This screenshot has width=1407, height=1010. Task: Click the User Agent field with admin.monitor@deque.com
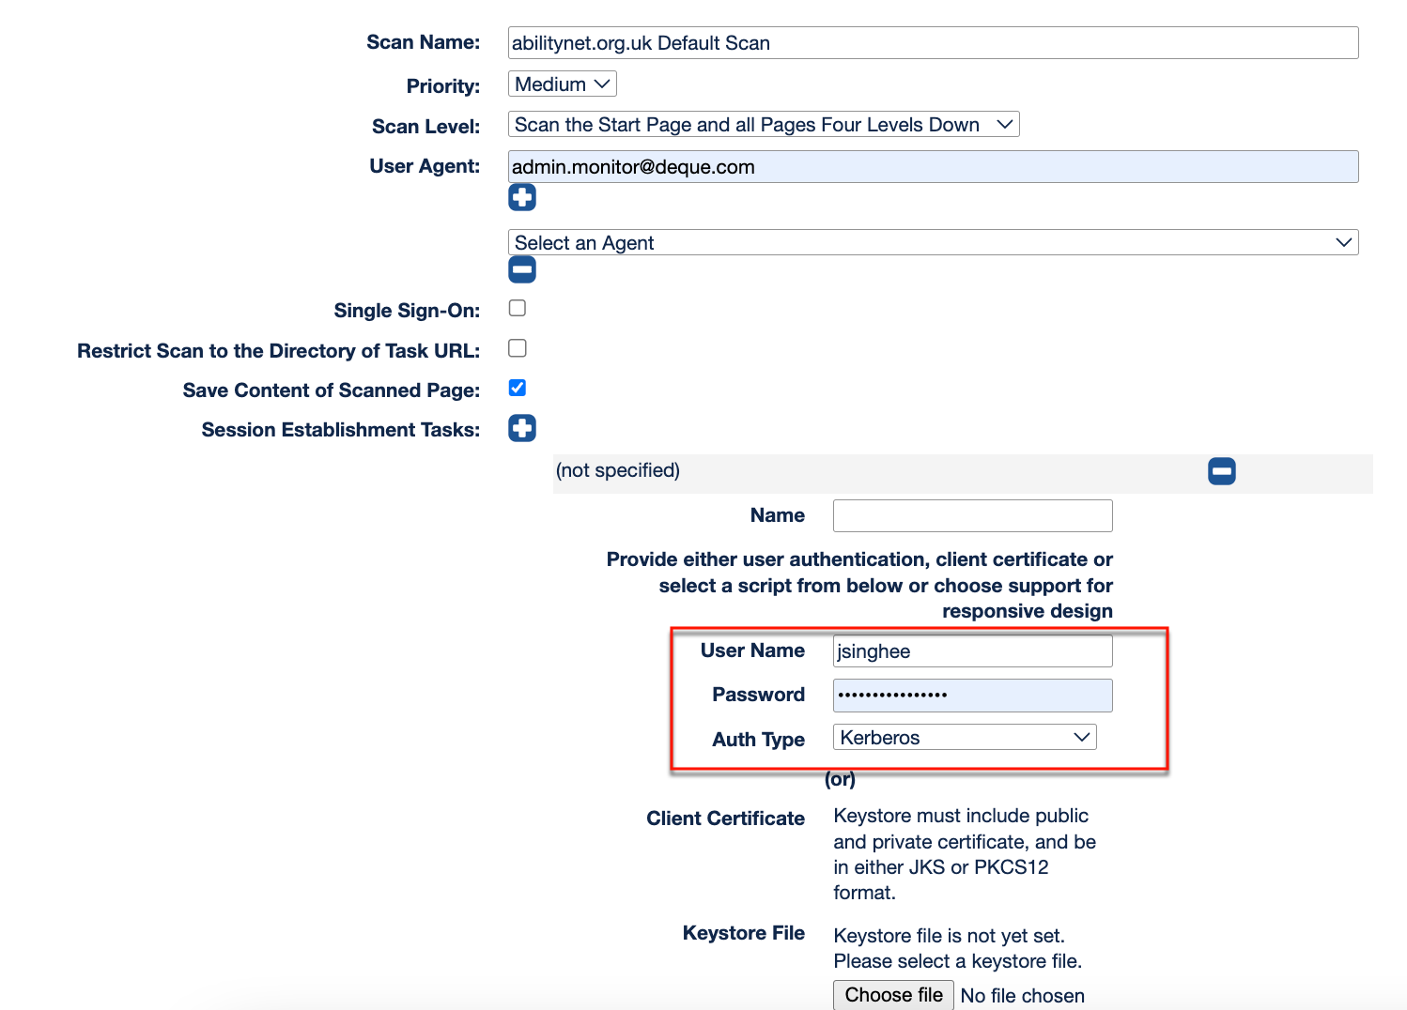(x=932, y=167)
